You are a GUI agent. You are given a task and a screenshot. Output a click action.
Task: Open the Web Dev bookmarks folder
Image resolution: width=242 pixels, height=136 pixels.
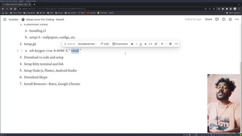point(41,13)
